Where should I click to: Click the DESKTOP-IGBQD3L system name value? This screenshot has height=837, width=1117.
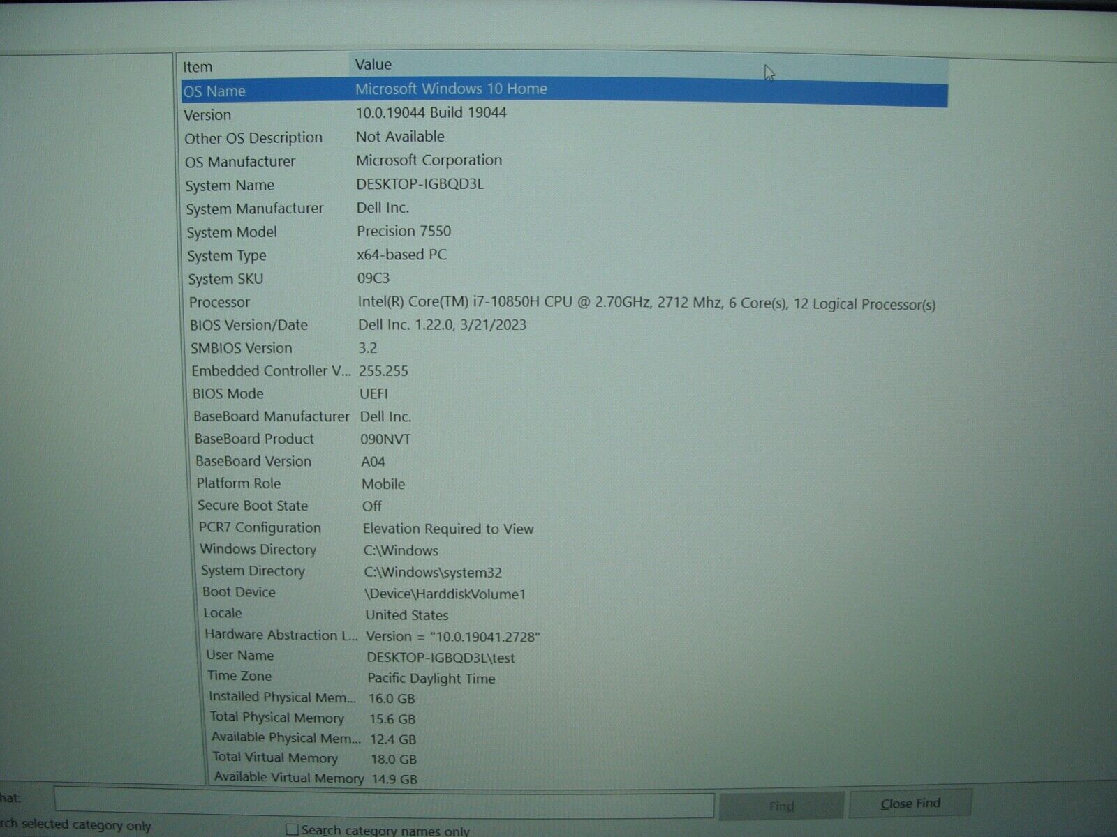point(420,184)
